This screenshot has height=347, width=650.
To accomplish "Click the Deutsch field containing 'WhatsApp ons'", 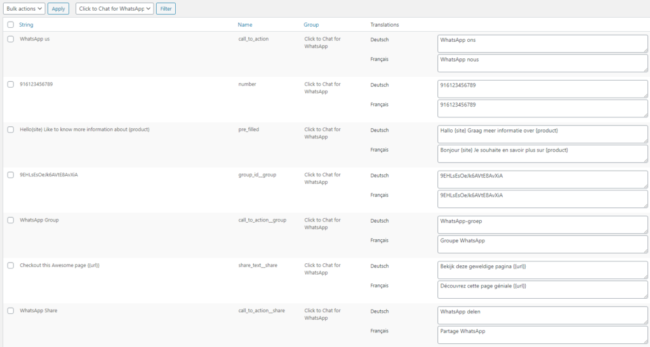I will pyautogui.click(x=543, y=43).
